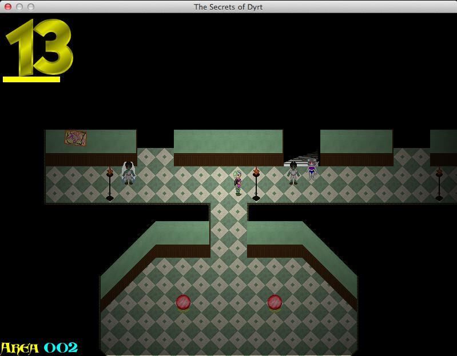Select the veiled ghost character
This screenshot has height=356, width=457.
point(128,173)
